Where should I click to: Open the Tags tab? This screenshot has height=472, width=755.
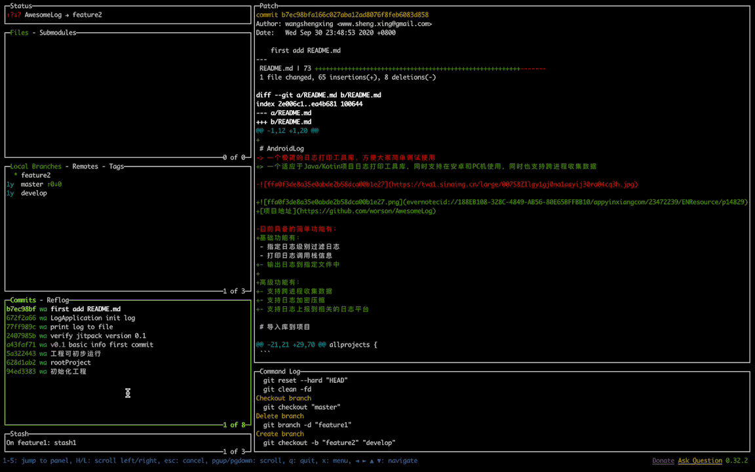[117, 166]
